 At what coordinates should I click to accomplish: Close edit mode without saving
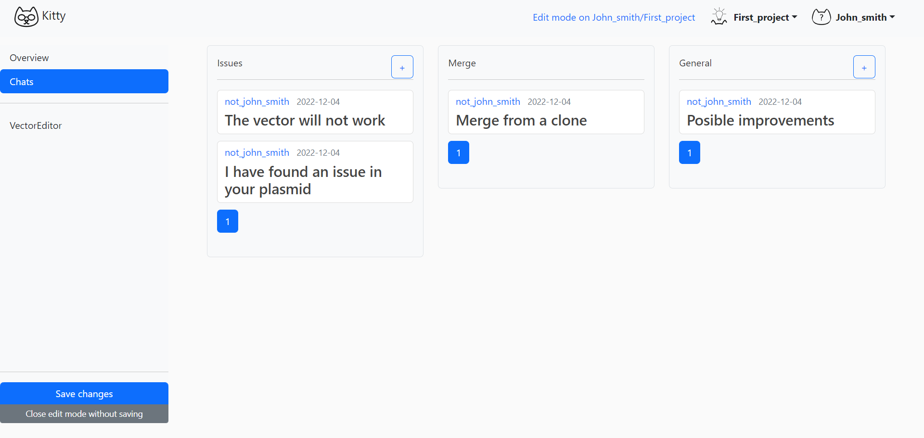pyautogui.click(x=84, y=414)
